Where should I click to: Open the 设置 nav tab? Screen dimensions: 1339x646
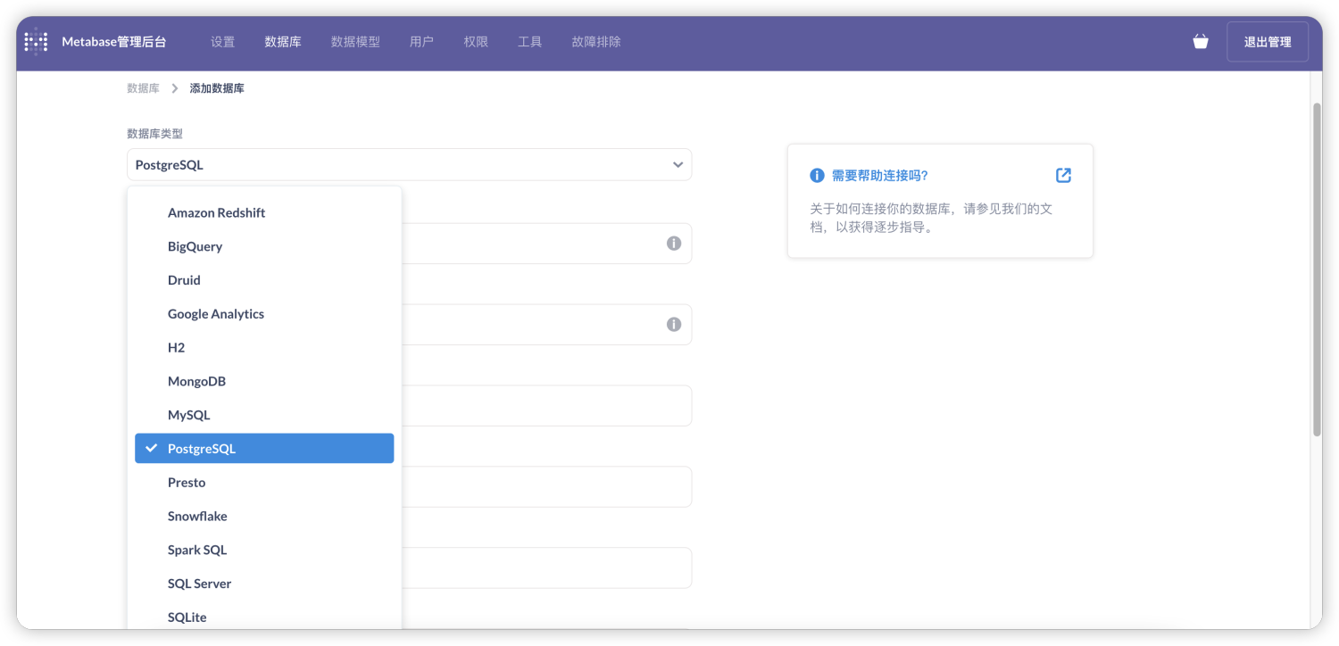pos(222,42)
